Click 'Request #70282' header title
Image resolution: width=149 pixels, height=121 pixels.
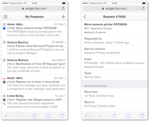pos(114,17)
